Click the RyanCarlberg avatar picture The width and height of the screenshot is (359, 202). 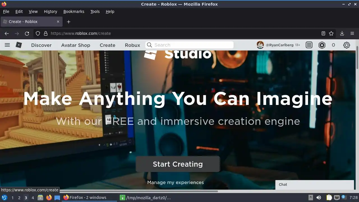[260, 45]
